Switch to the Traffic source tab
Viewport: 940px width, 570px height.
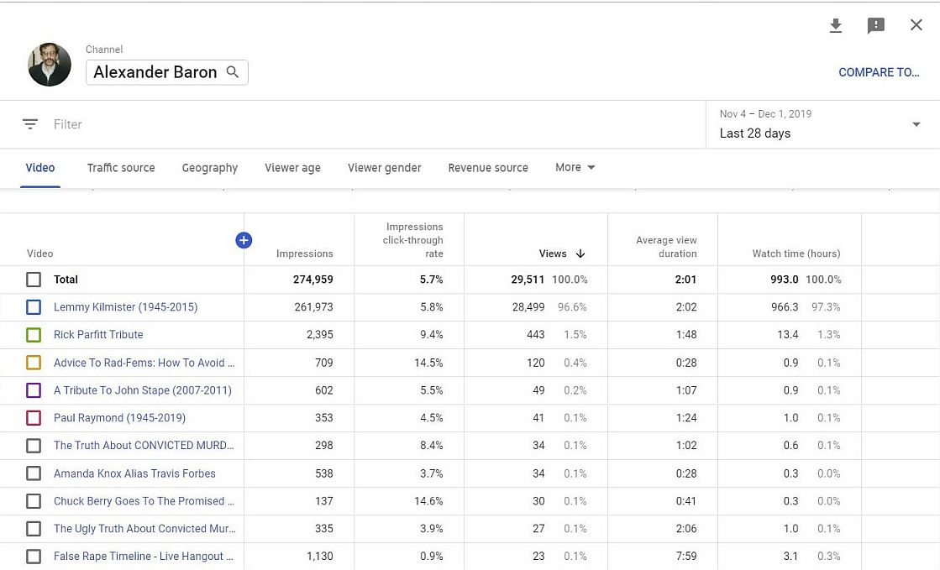point(121,168)
